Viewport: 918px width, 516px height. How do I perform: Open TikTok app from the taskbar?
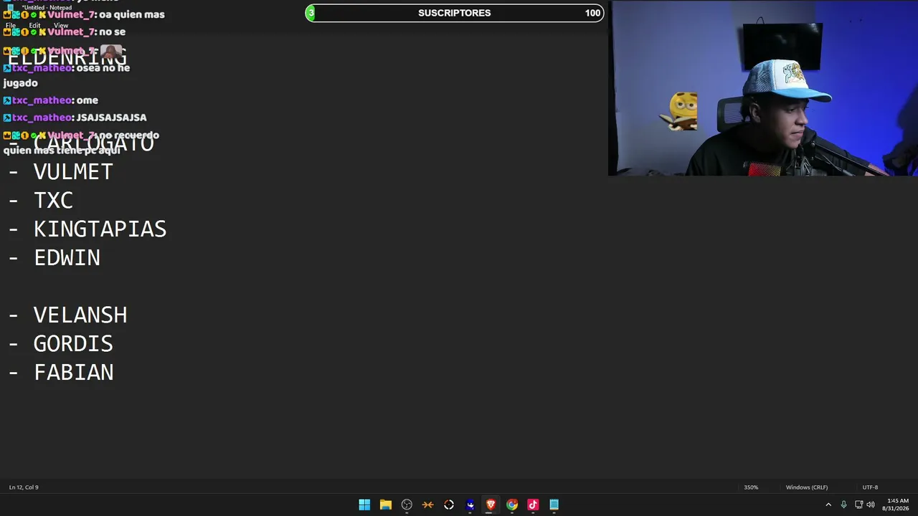pyautogui.click(x=533, y=505)
